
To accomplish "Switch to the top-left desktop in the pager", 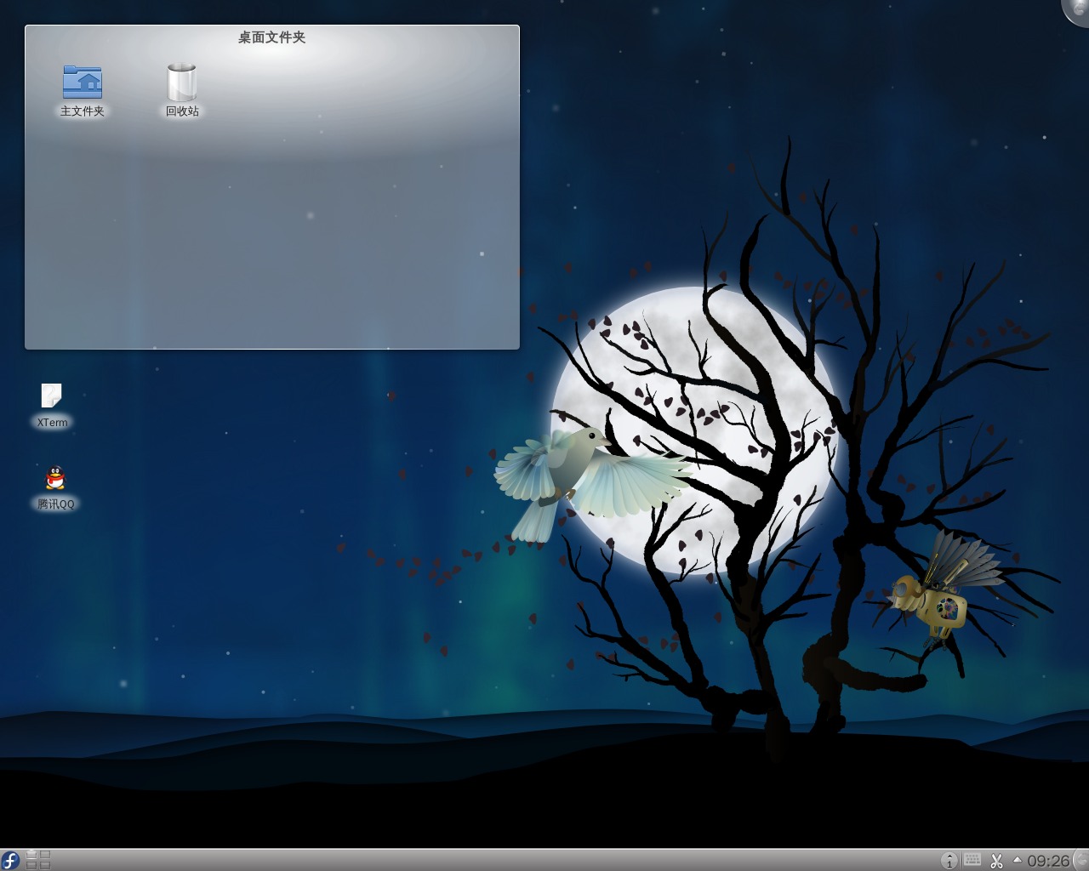I will (31, 855).
